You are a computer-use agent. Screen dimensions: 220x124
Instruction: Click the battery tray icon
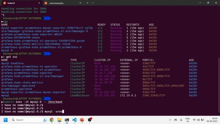pos(202,120)
